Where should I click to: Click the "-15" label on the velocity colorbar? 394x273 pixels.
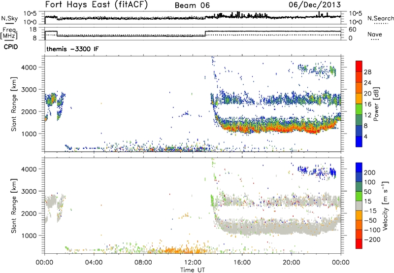click(370, 210)
